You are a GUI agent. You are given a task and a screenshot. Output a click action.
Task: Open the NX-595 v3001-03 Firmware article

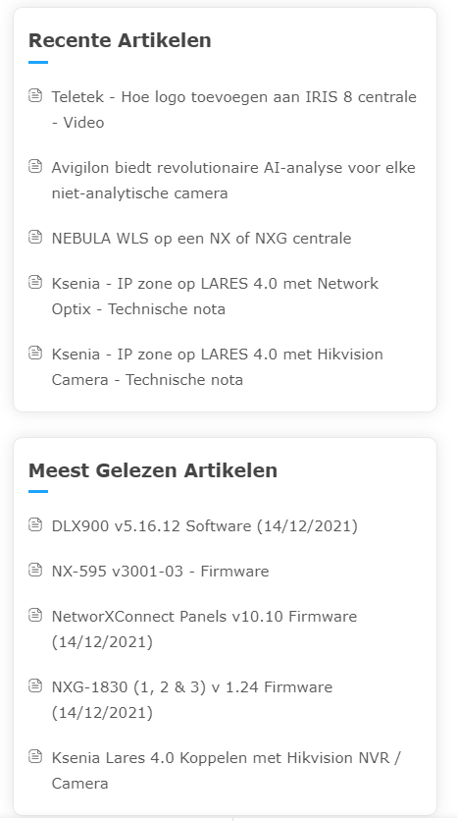point(160,572)
